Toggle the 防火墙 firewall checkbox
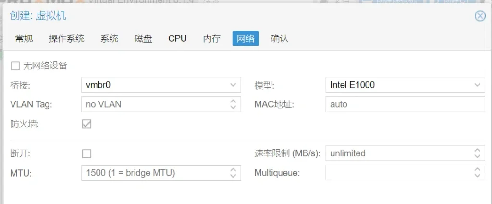Image resolution: width=492 pixels, height=204 pixels. 86,124
